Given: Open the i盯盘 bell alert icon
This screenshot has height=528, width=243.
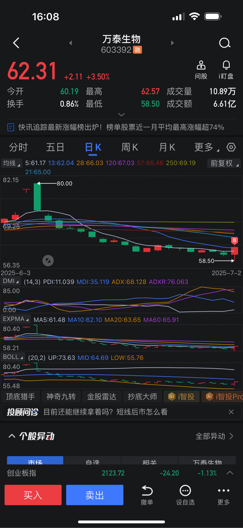Looking at the screenshot, I should (x=226, y=70).
